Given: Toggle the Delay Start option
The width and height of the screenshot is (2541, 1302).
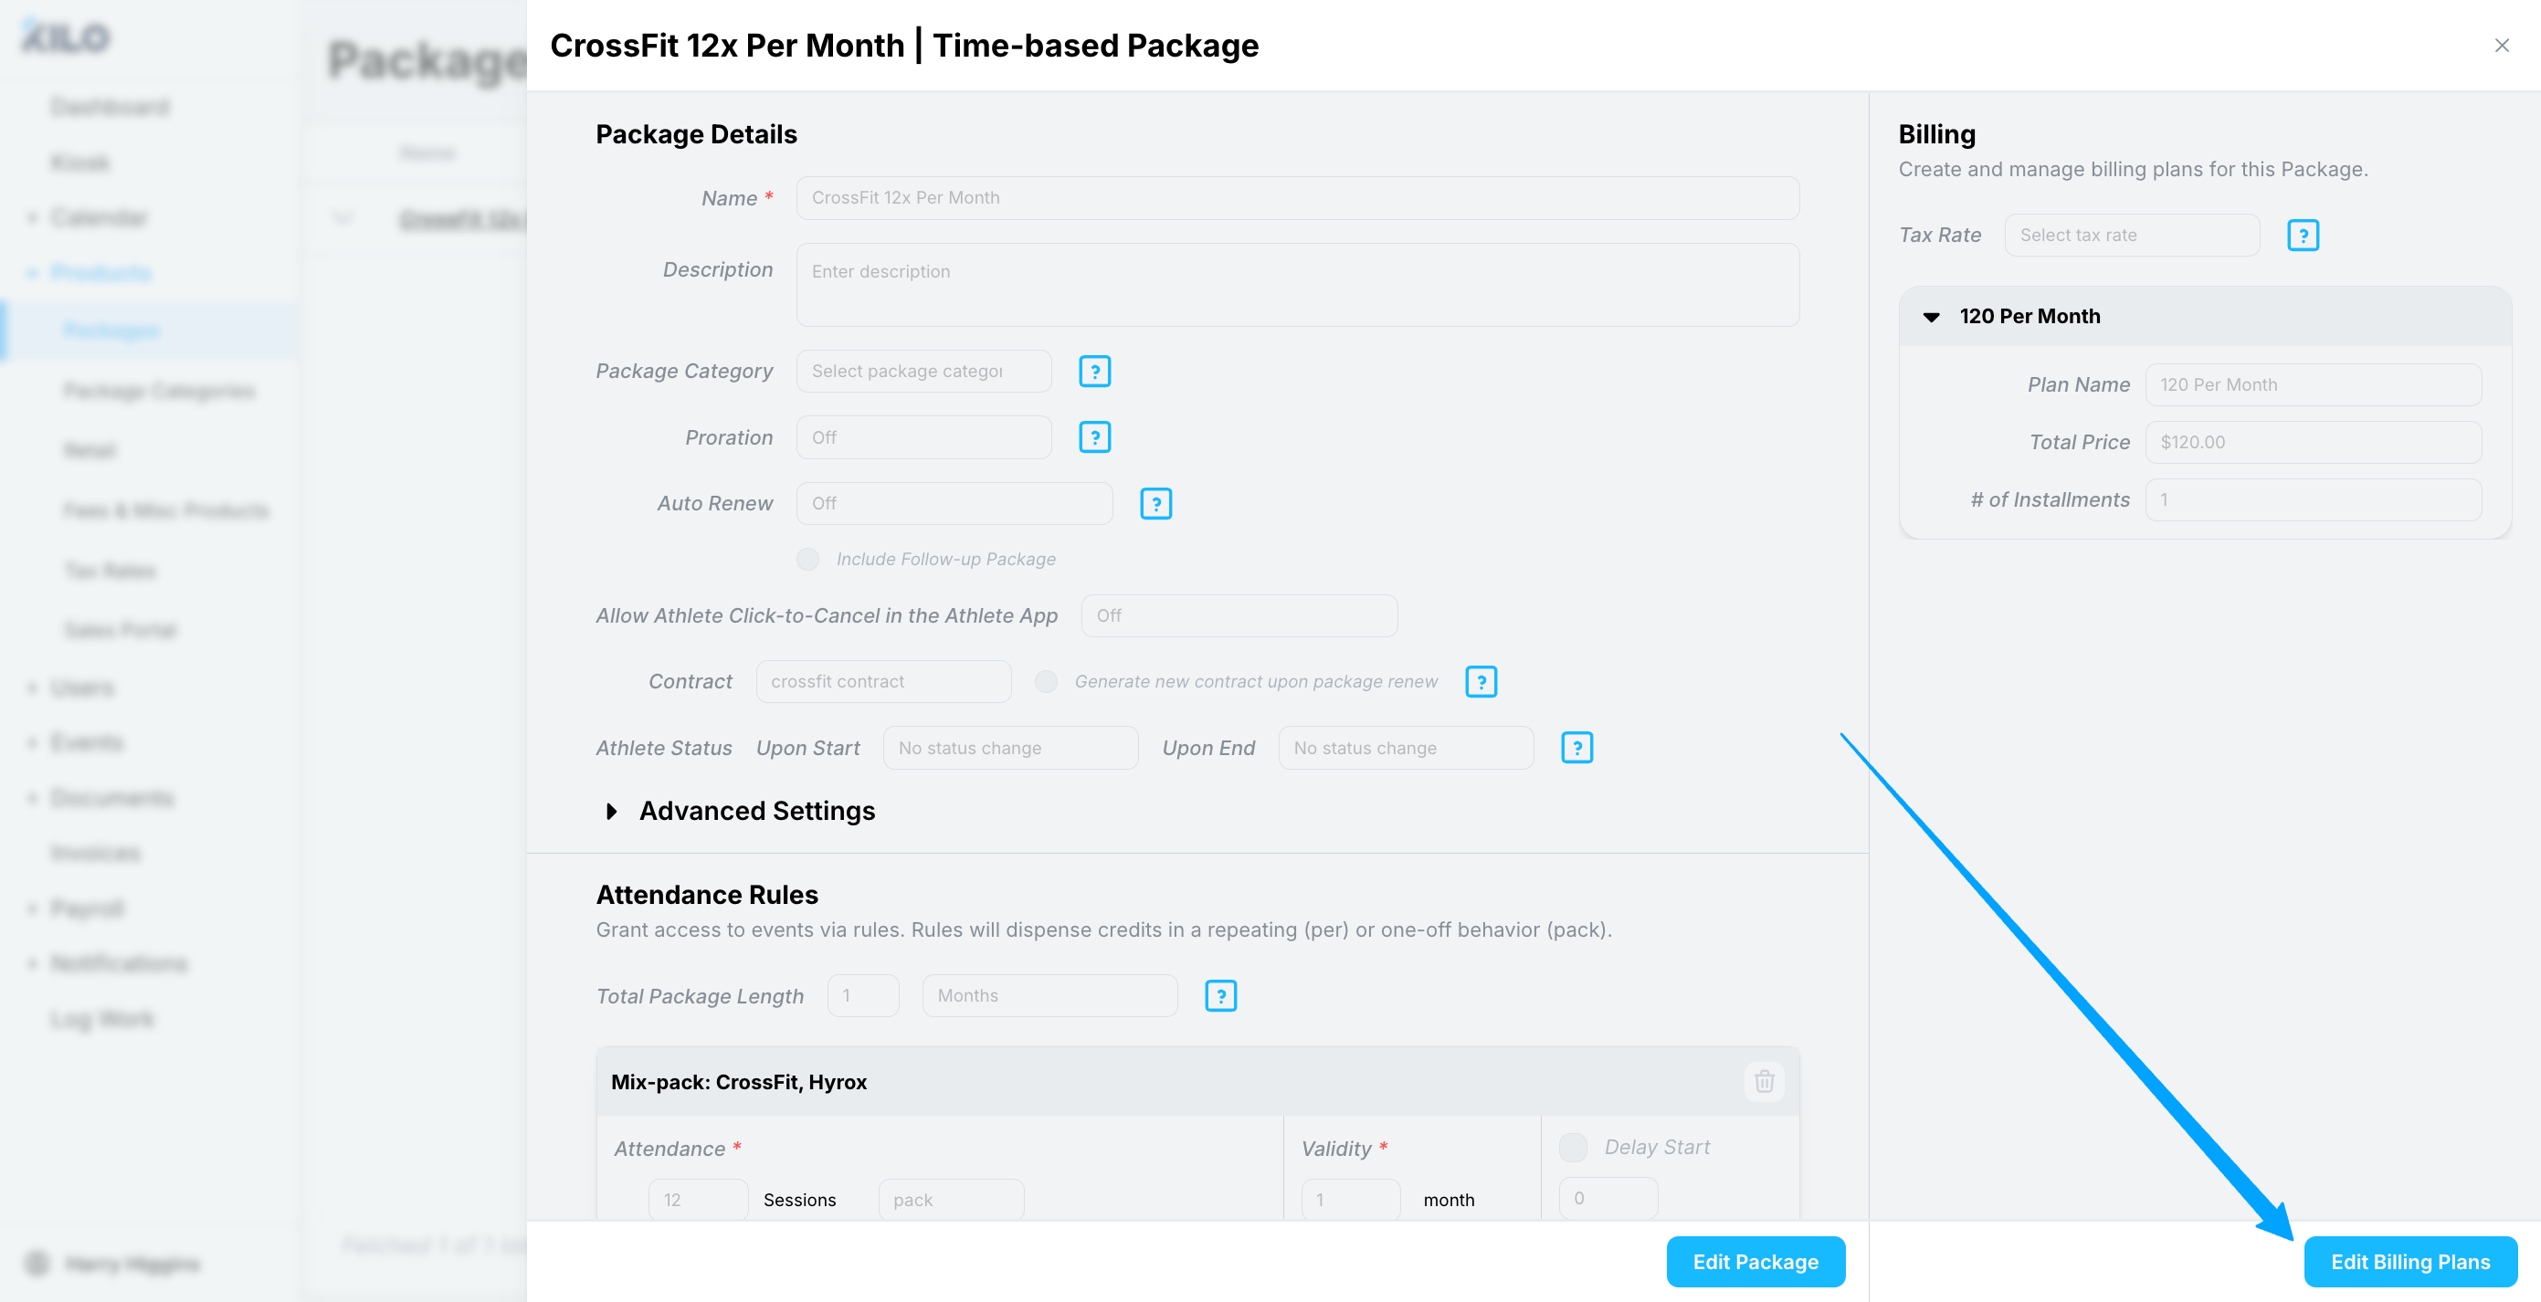Looking at the screenshot, I should (x=1572, y=1147).
